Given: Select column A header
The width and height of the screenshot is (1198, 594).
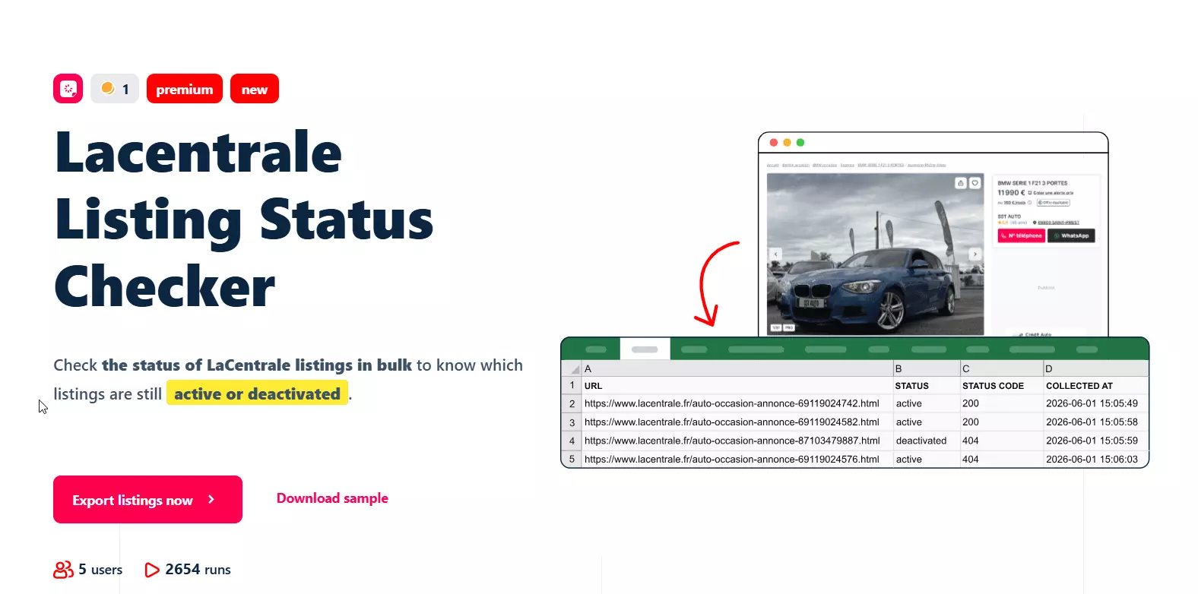Looking at the screenshot, I should 737,368.
